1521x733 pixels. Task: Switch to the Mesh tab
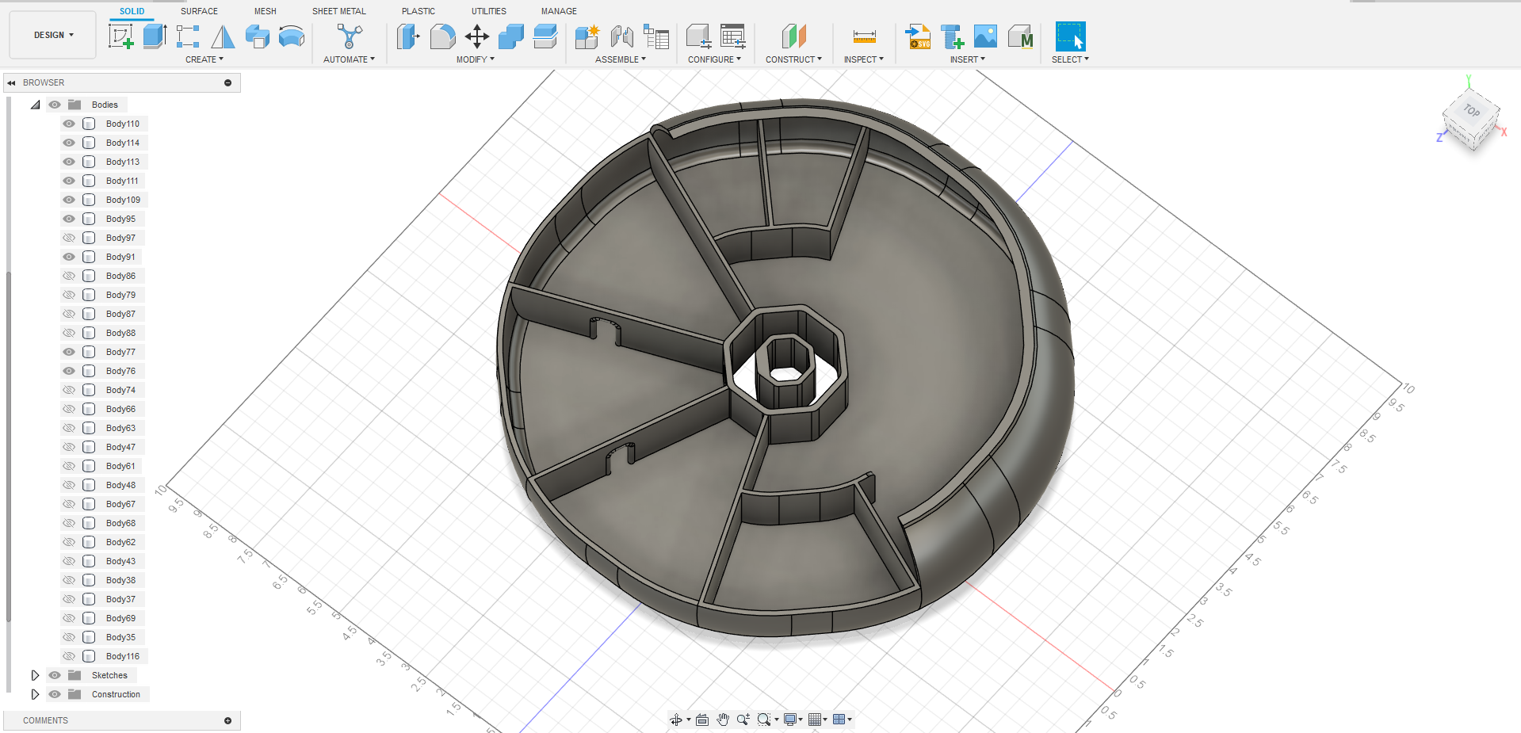tap(266, 11)
